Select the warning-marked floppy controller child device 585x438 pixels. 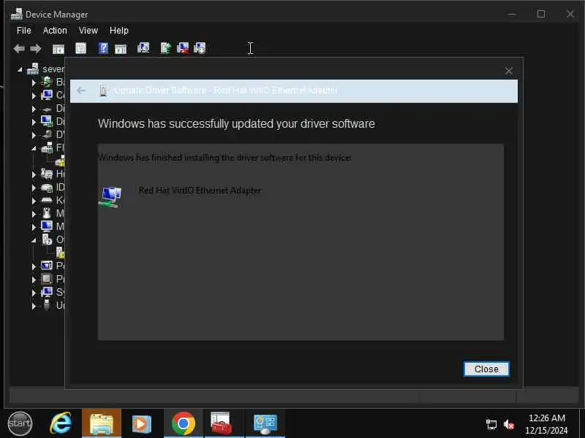coord(60,161)
